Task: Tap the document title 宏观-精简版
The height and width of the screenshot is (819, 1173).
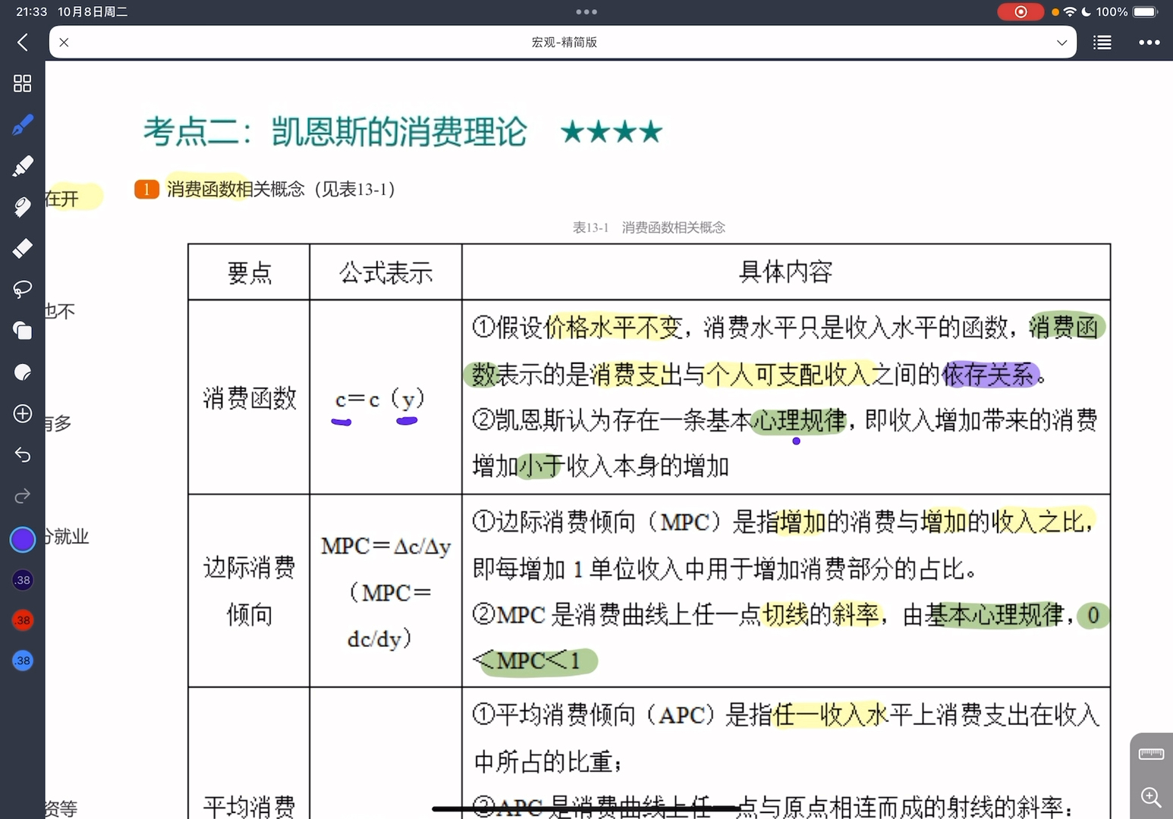Action: point(564,42)
